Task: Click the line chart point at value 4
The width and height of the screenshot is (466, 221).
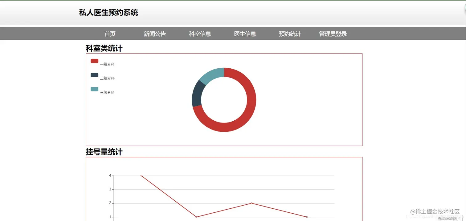Action: (x=141, y=176)
